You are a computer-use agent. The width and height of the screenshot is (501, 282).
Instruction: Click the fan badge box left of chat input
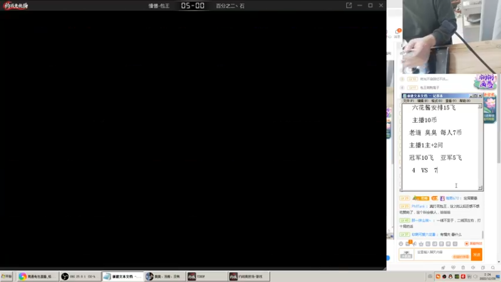406,255
